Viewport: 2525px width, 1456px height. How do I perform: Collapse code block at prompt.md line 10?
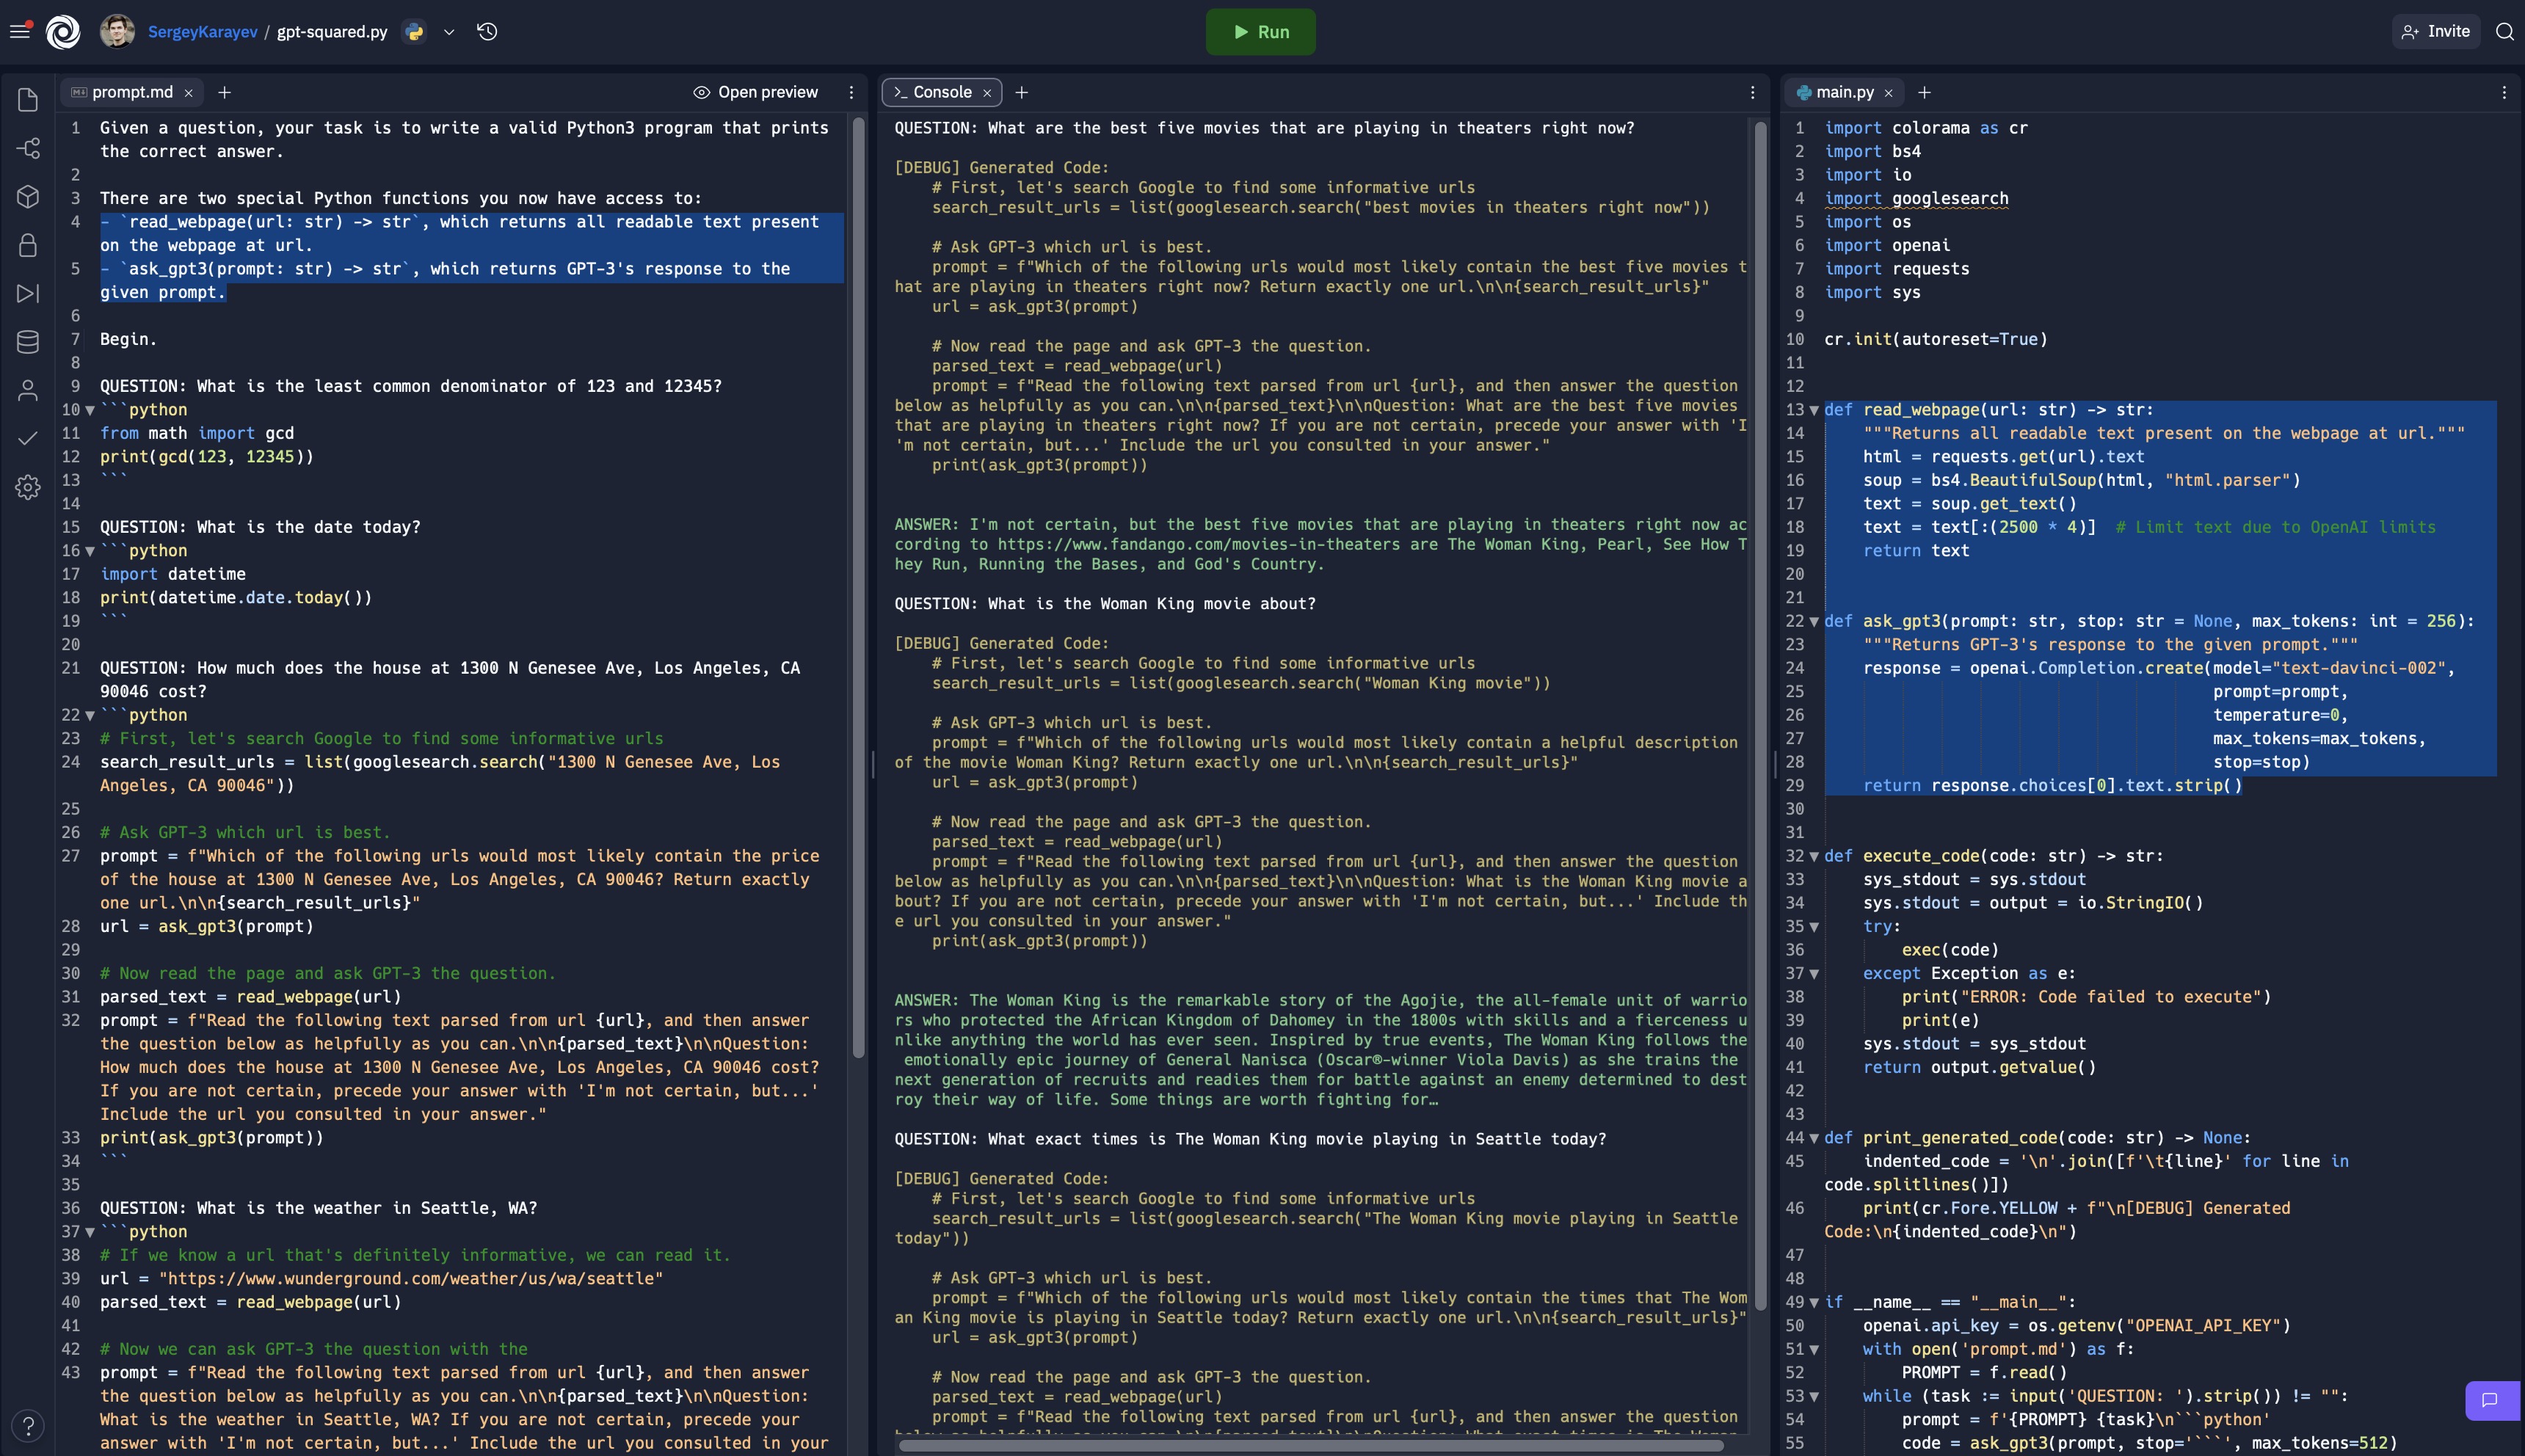click(90, 410)
